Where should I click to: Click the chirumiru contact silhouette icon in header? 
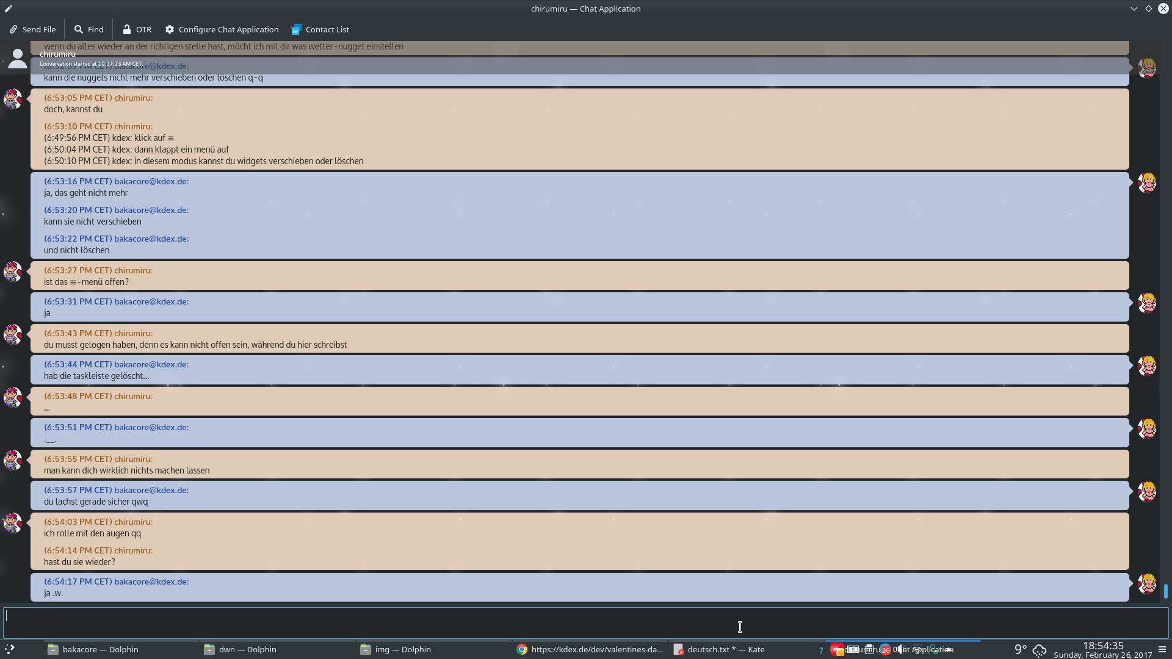coord(18,59)
